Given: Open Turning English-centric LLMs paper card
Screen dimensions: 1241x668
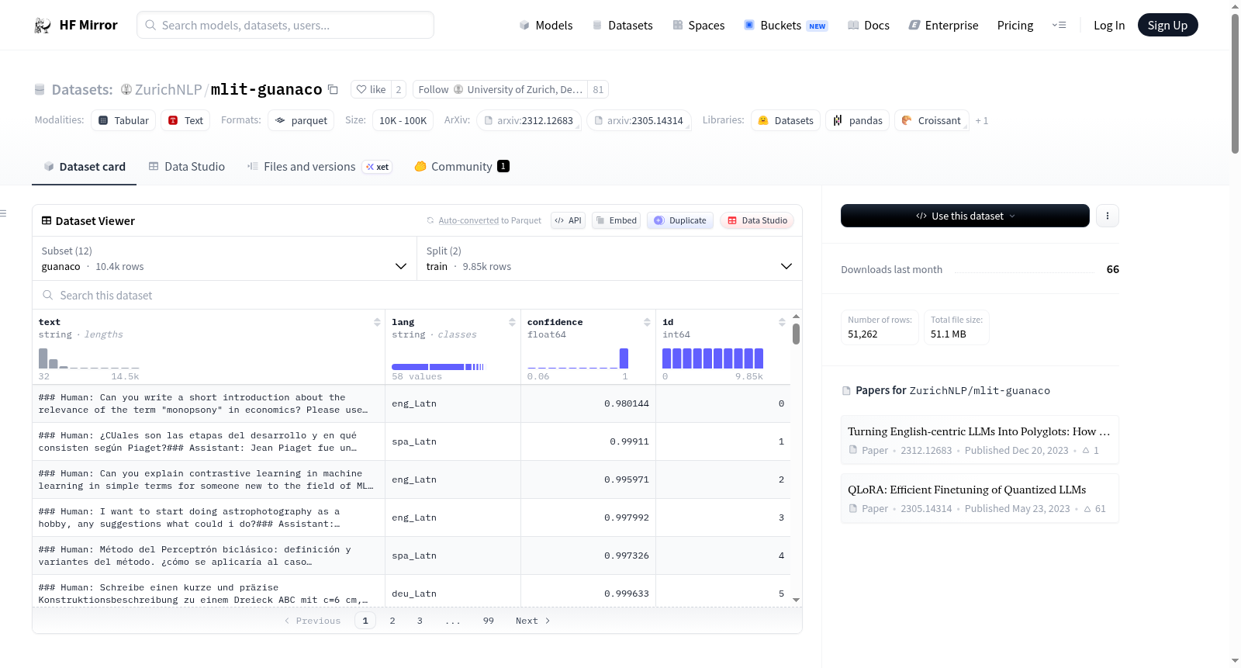Looking at the screenshot, I should click(x=980, y=440).
